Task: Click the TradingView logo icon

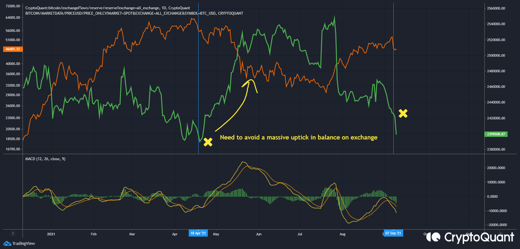Action: pyautogui.click(x=7, y=244)
